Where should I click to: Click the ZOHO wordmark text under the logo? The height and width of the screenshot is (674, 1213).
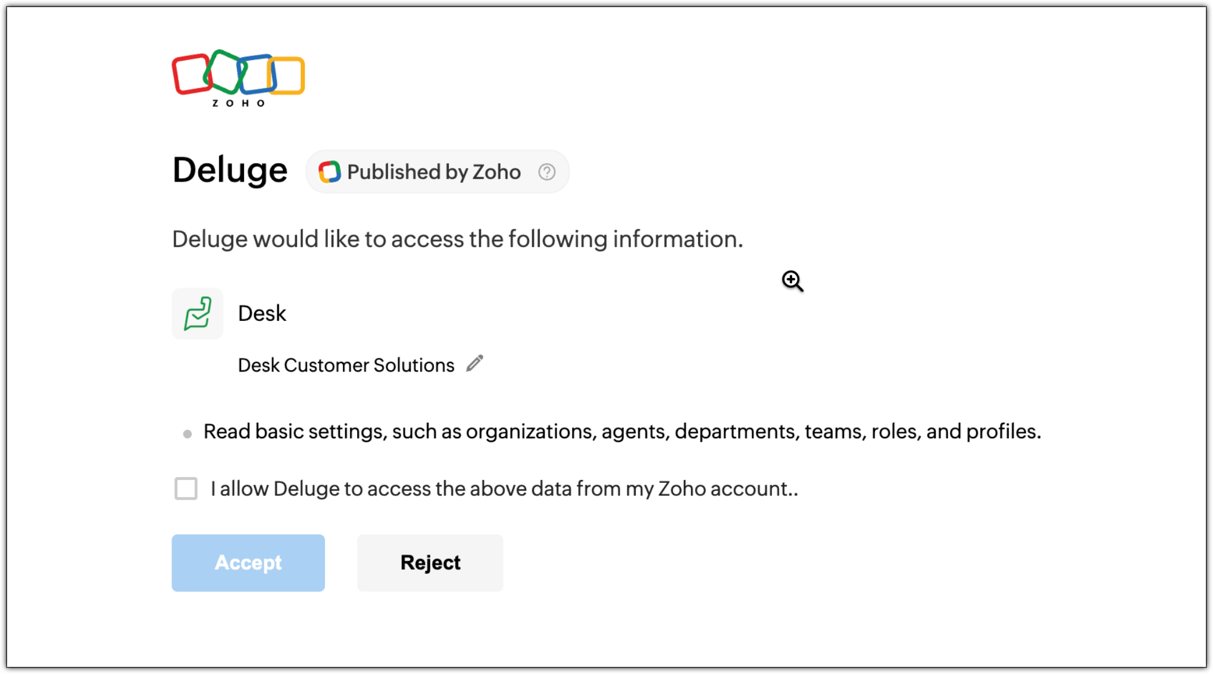coord(238,104)
